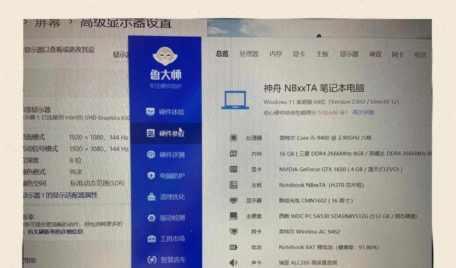
Task: Click the 神舟 NBxxTA 笔记本电脑 title
Action: pos(314,88)
